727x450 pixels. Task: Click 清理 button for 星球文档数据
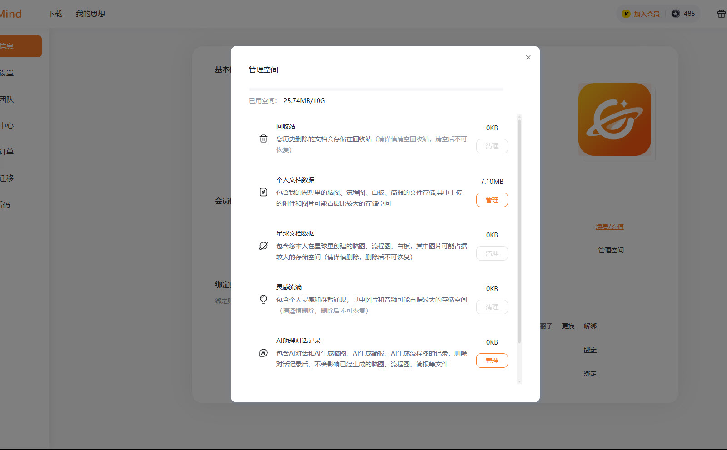492,253
